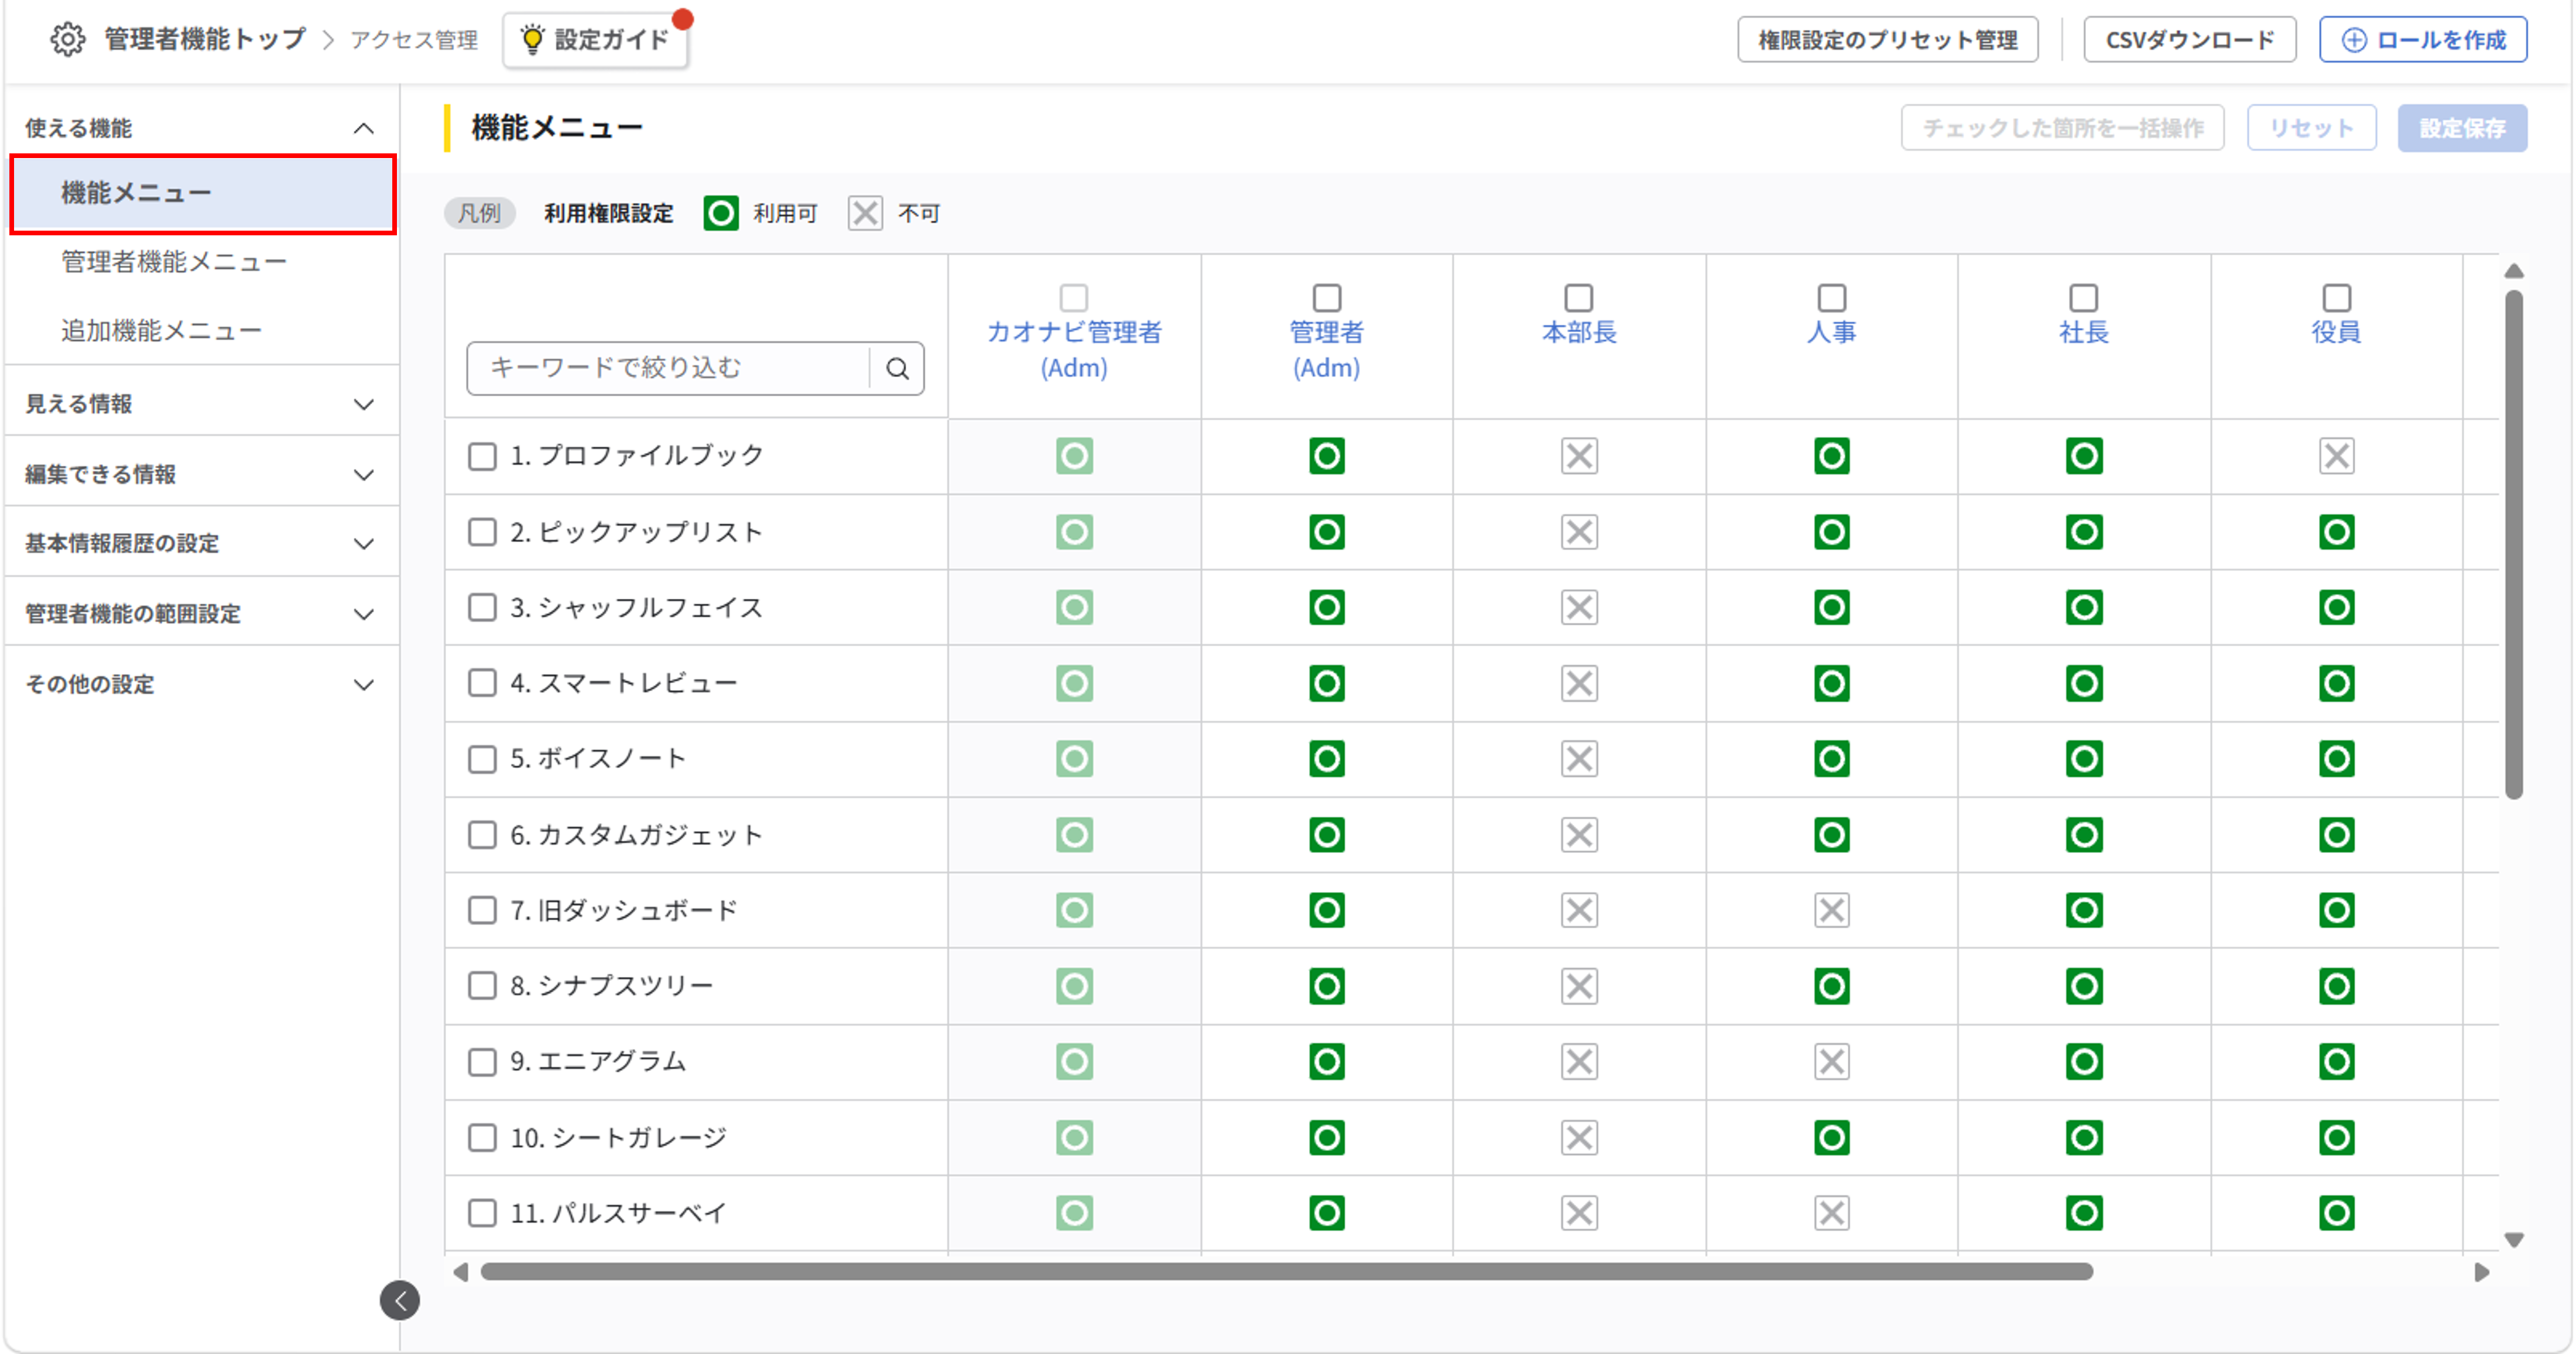2576x1354 pixels.
Task: Open the カオナビ管理者(Adm) role link
Action: click(x=1074, y=349)
